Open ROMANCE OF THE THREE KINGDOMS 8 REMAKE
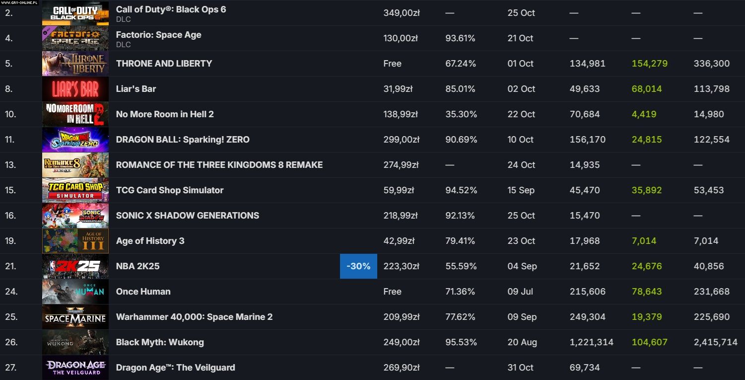 tap(219, 165)
